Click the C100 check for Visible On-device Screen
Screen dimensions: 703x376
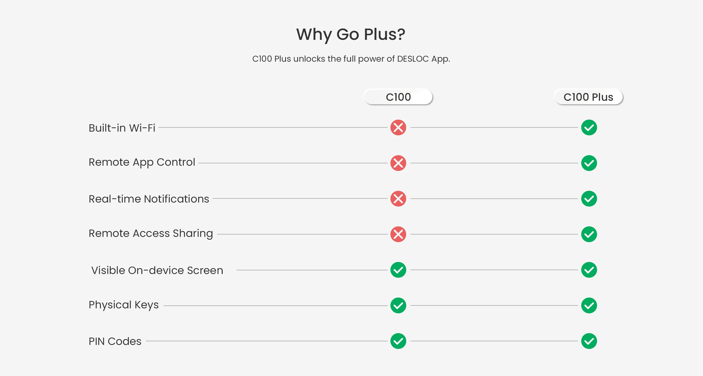(398, 270)
